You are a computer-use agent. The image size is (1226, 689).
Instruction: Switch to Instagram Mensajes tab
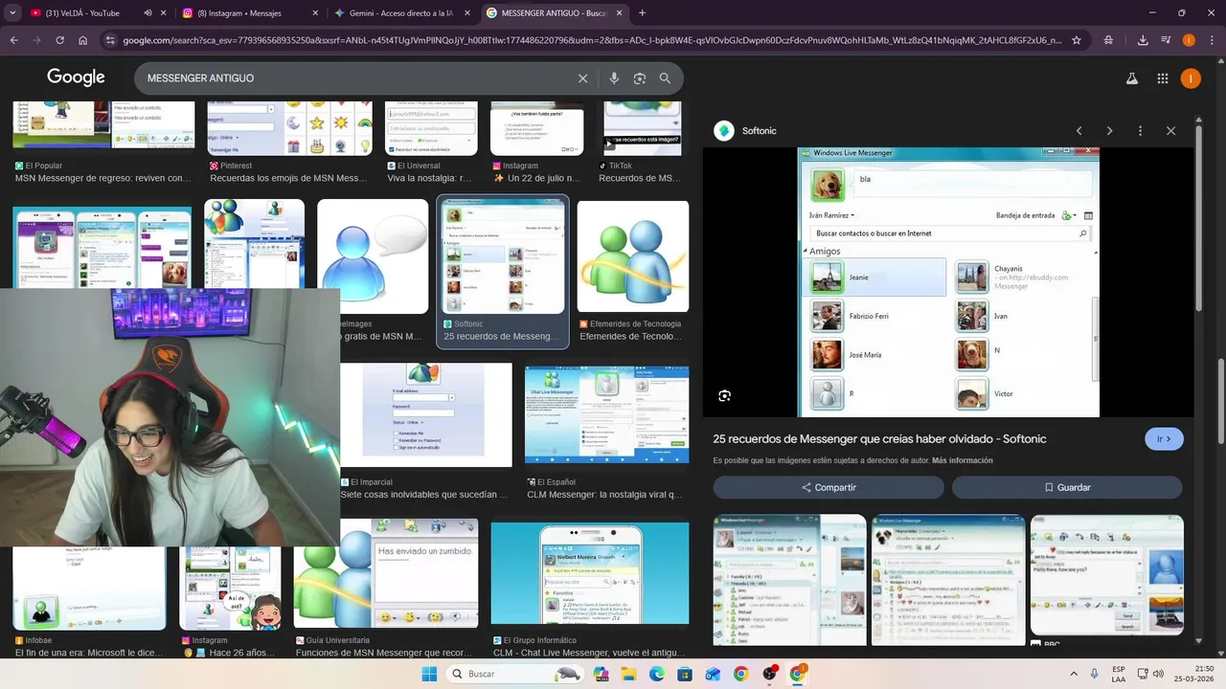point(248,13)
